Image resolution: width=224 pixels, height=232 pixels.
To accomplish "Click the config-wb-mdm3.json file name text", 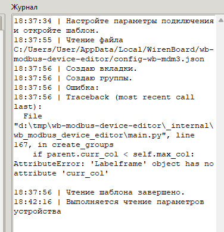I will [159, 59].
